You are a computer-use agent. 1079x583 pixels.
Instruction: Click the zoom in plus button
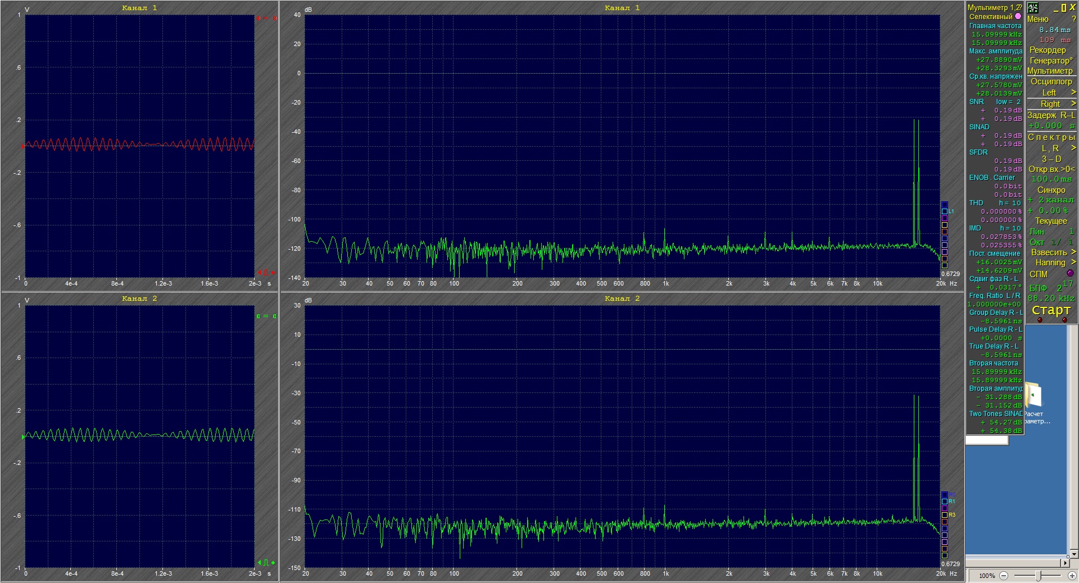point(1072,576)
